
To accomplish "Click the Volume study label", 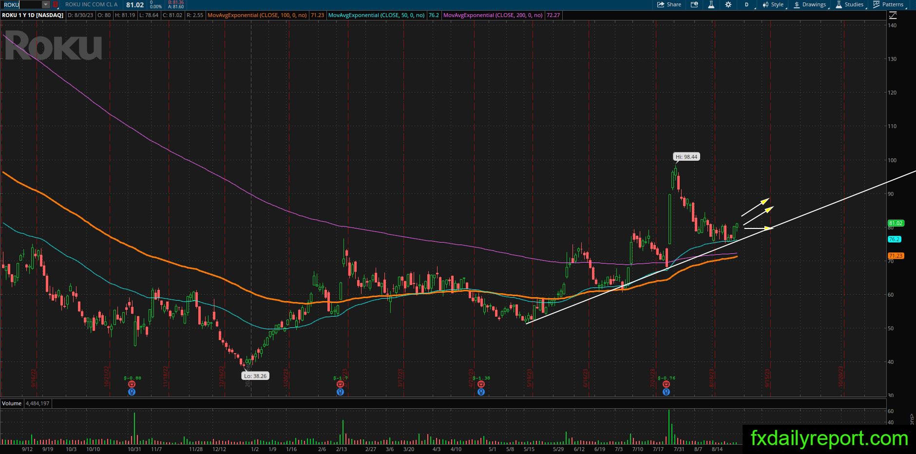I will 12,403.
